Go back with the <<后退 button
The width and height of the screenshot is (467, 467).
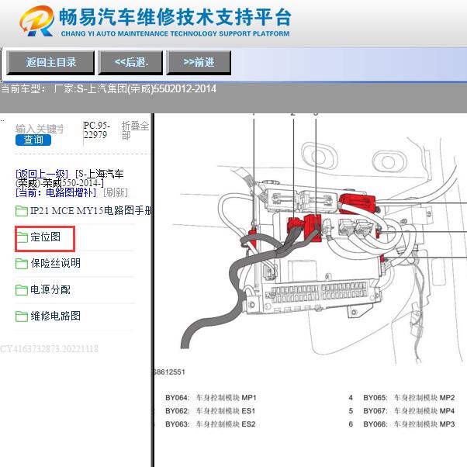pyautogui.click(x=130, y=63)
